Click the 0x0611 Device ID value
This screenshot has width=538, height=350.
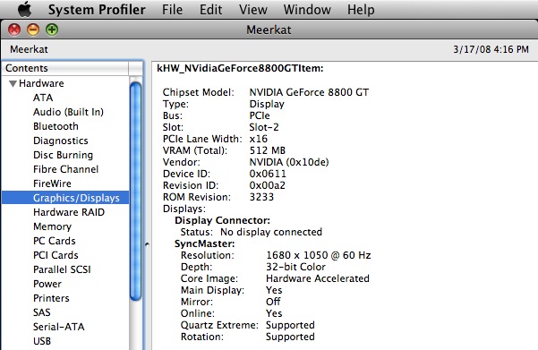268,174
